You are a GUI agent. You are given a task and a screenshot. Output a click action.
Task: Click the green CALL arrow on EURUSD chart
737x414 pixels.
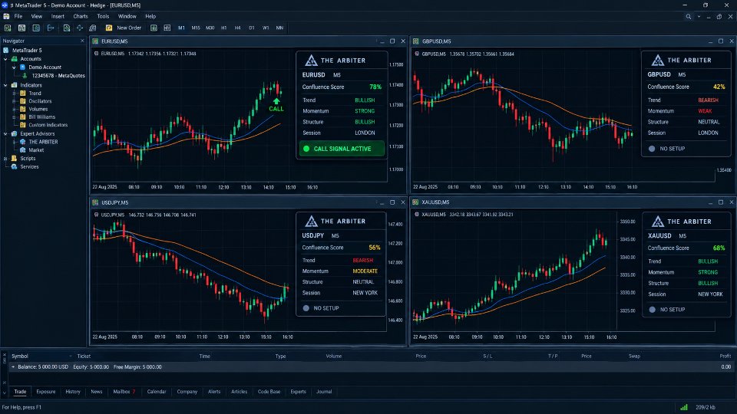pos(276,101)
